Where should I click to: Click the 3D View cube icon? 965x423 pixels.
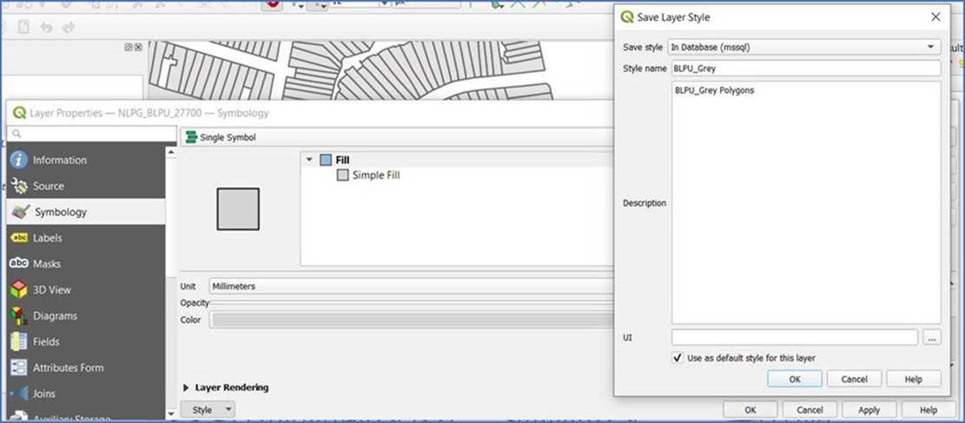[19, 289]
